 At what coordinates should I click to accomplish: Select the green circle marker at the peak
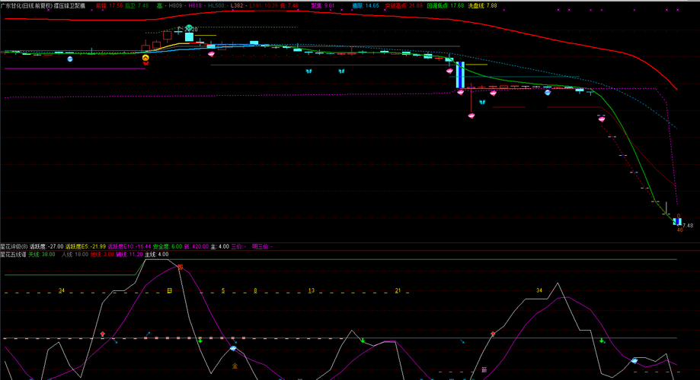[190, 27]
